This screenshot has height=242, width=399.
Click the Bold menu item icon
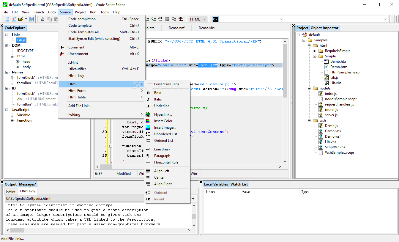148,93
